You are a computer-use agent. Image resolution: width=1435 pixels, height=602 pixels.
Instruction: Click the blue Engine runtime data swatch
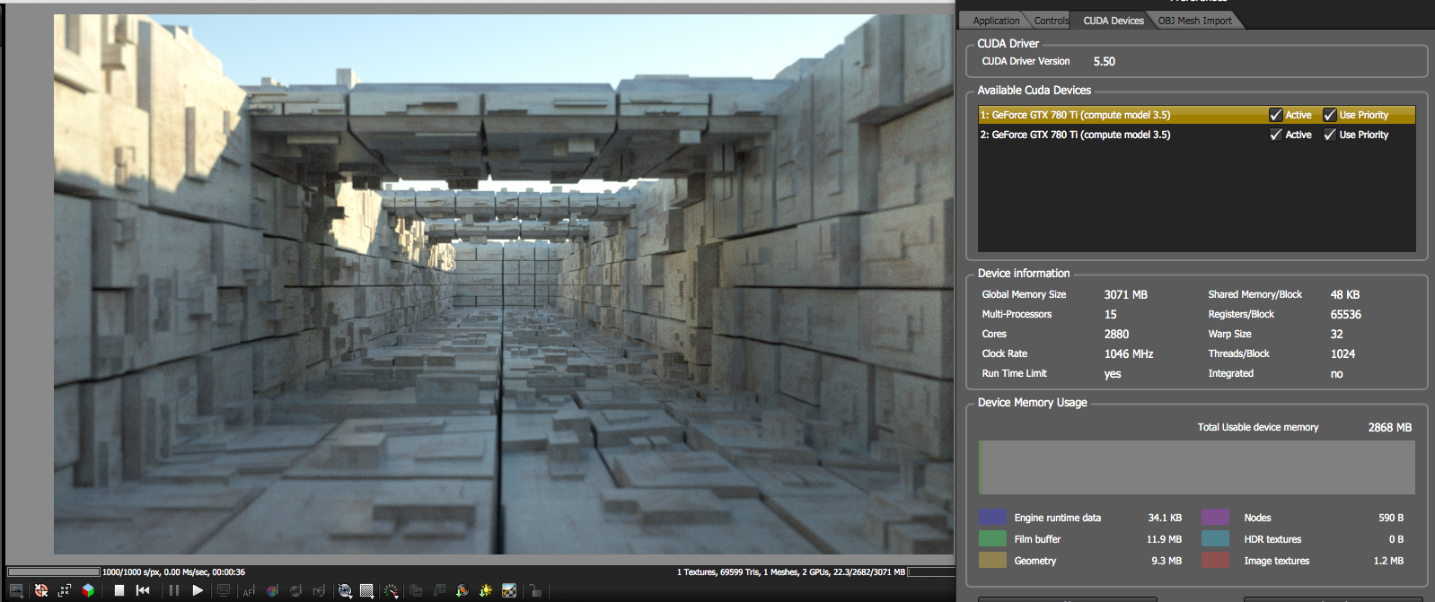pos(992,518)
